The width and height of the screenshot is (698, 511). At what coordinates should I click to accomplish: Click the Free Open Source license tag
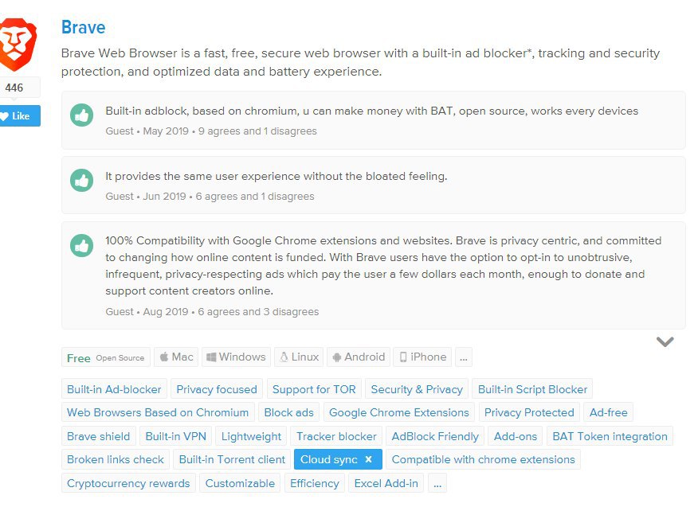point(105,357)
